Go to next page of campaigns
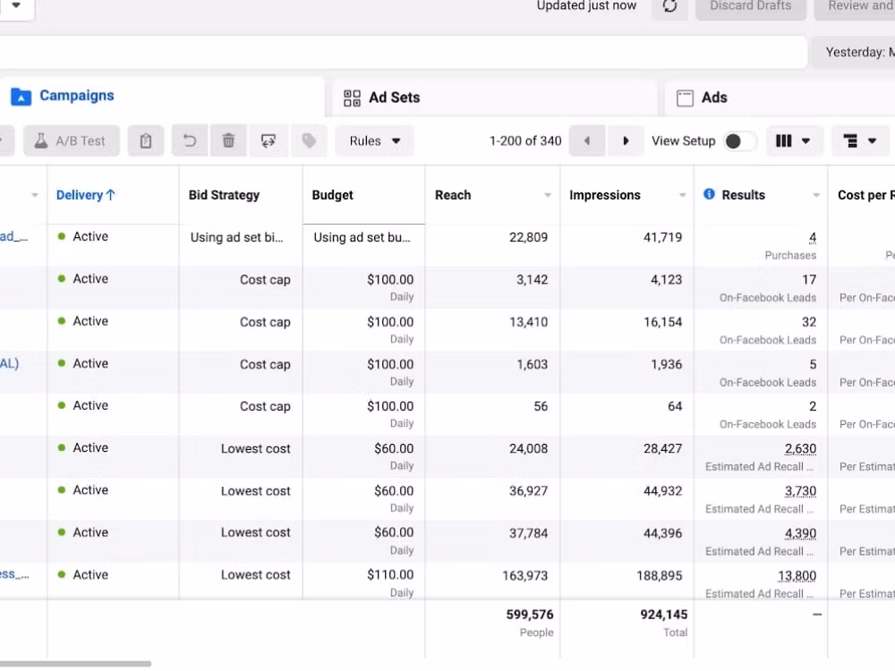The width and height of the screenshot is (895, 671). [626, 141]
